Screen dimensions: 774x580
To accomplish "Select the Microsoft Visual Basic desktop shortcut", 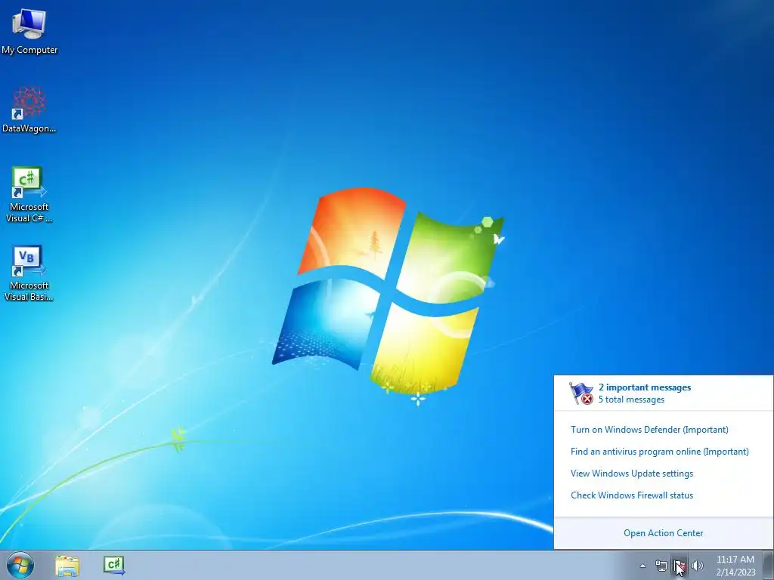I will (29, 273).
